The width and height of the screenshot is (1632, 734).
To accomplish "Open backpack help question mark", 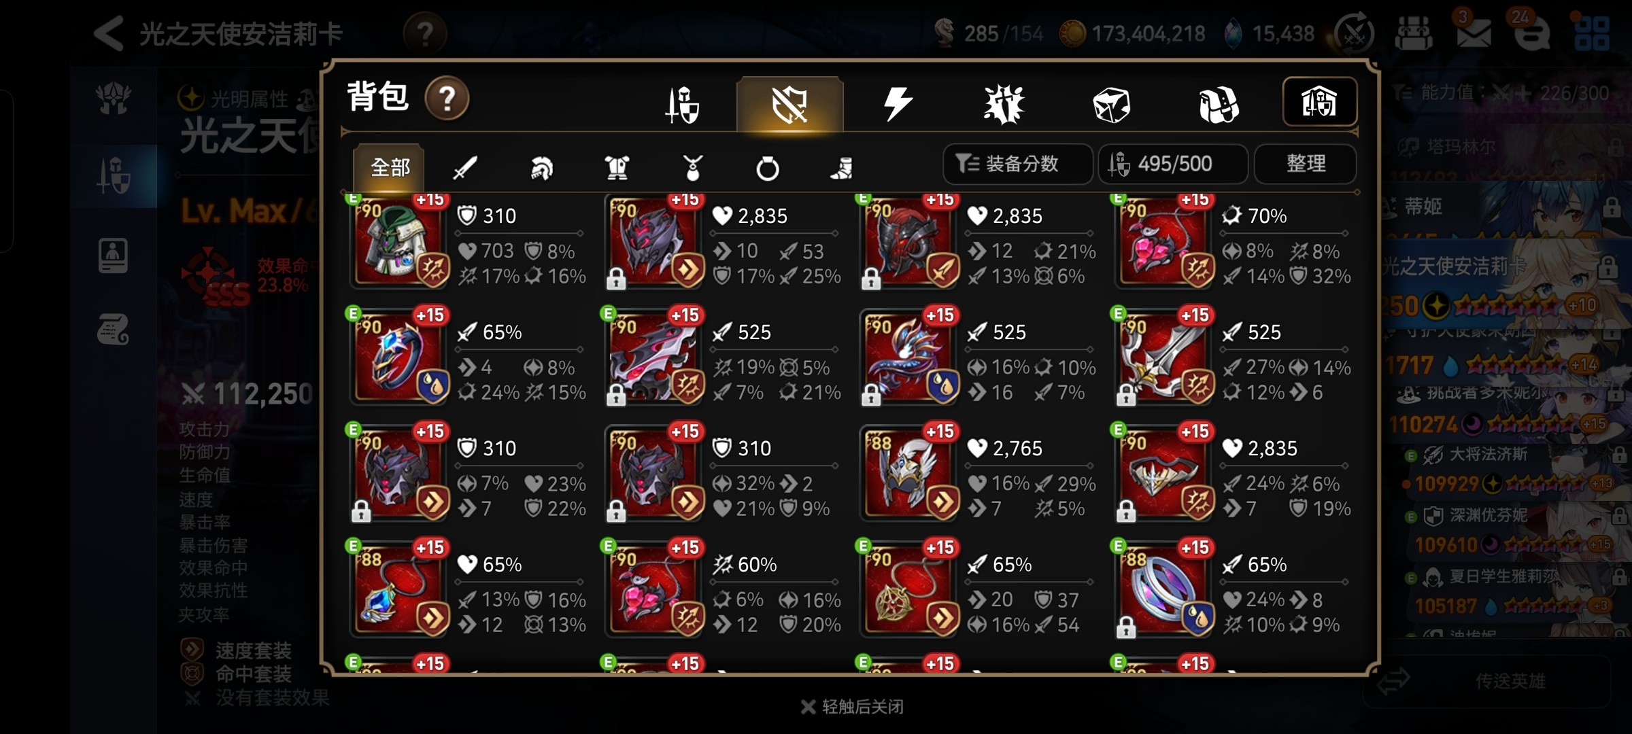I will 447,99.
